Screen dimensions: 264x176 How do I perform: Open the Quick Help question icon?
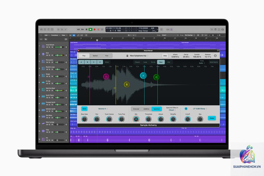48,29
